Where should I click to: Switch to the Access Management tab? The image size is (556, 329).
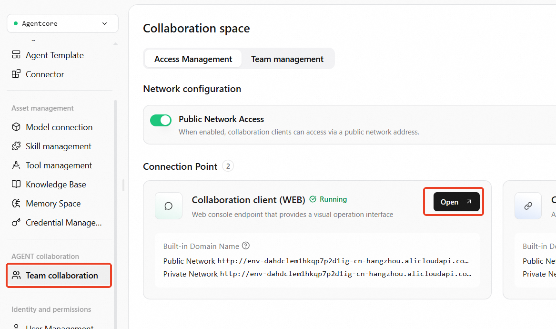point(193,59)
